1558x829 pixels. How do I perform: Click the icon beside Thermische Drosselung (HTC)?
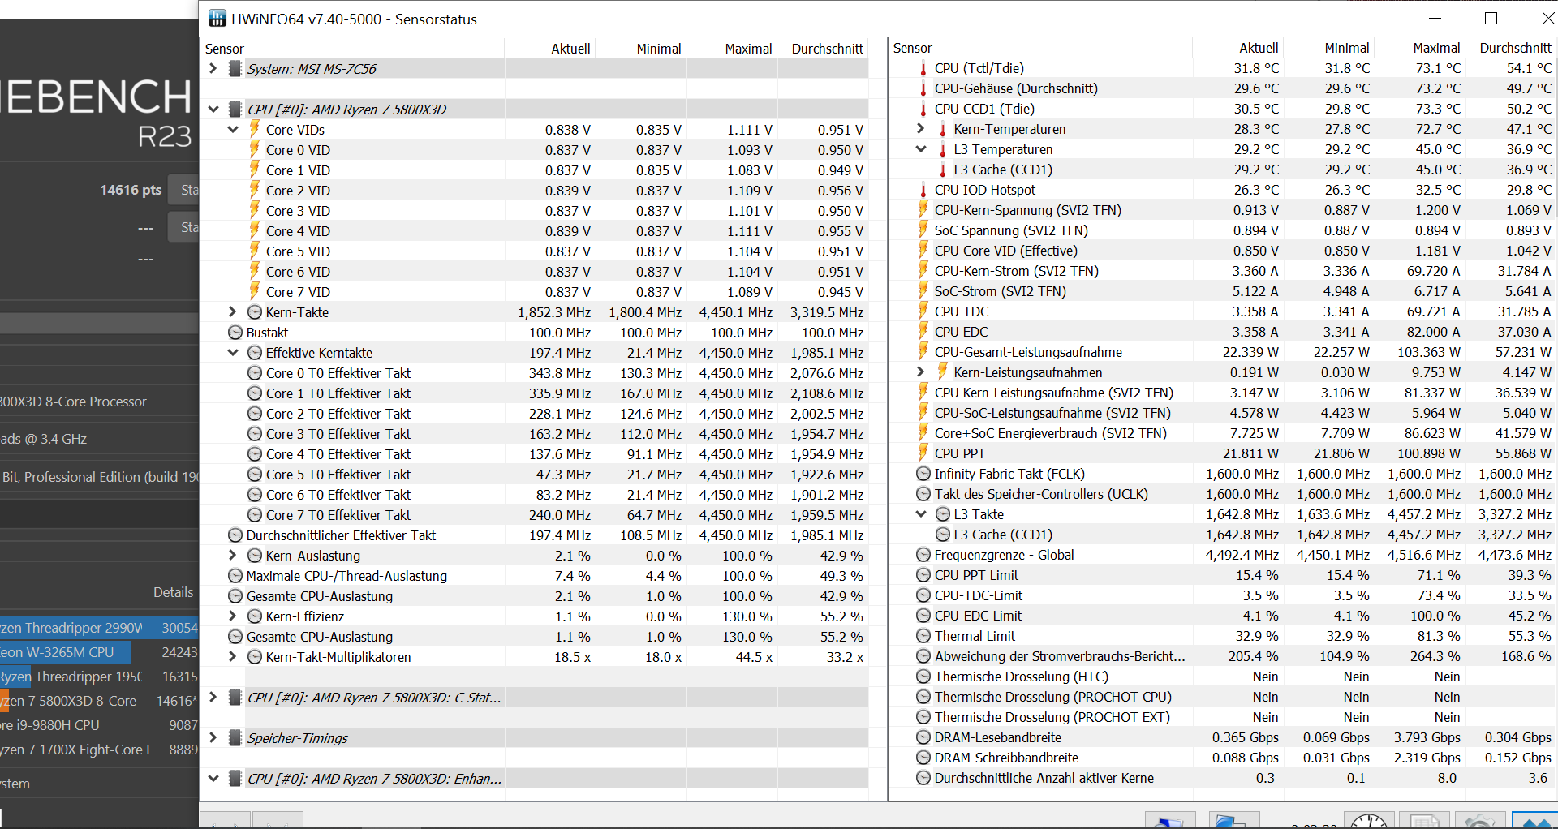pos(923,677)
